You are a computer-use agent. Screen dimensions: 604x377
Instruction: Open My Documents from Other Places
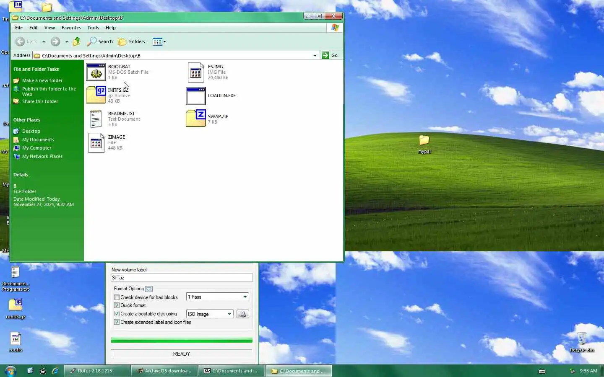[38, 139]
